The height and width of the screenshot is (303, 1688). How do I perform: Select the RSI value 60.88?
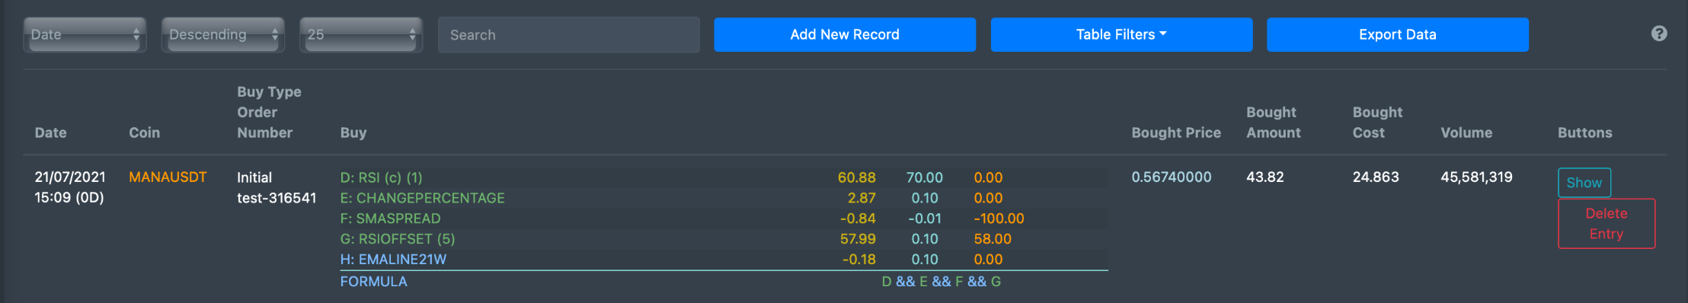857,177
